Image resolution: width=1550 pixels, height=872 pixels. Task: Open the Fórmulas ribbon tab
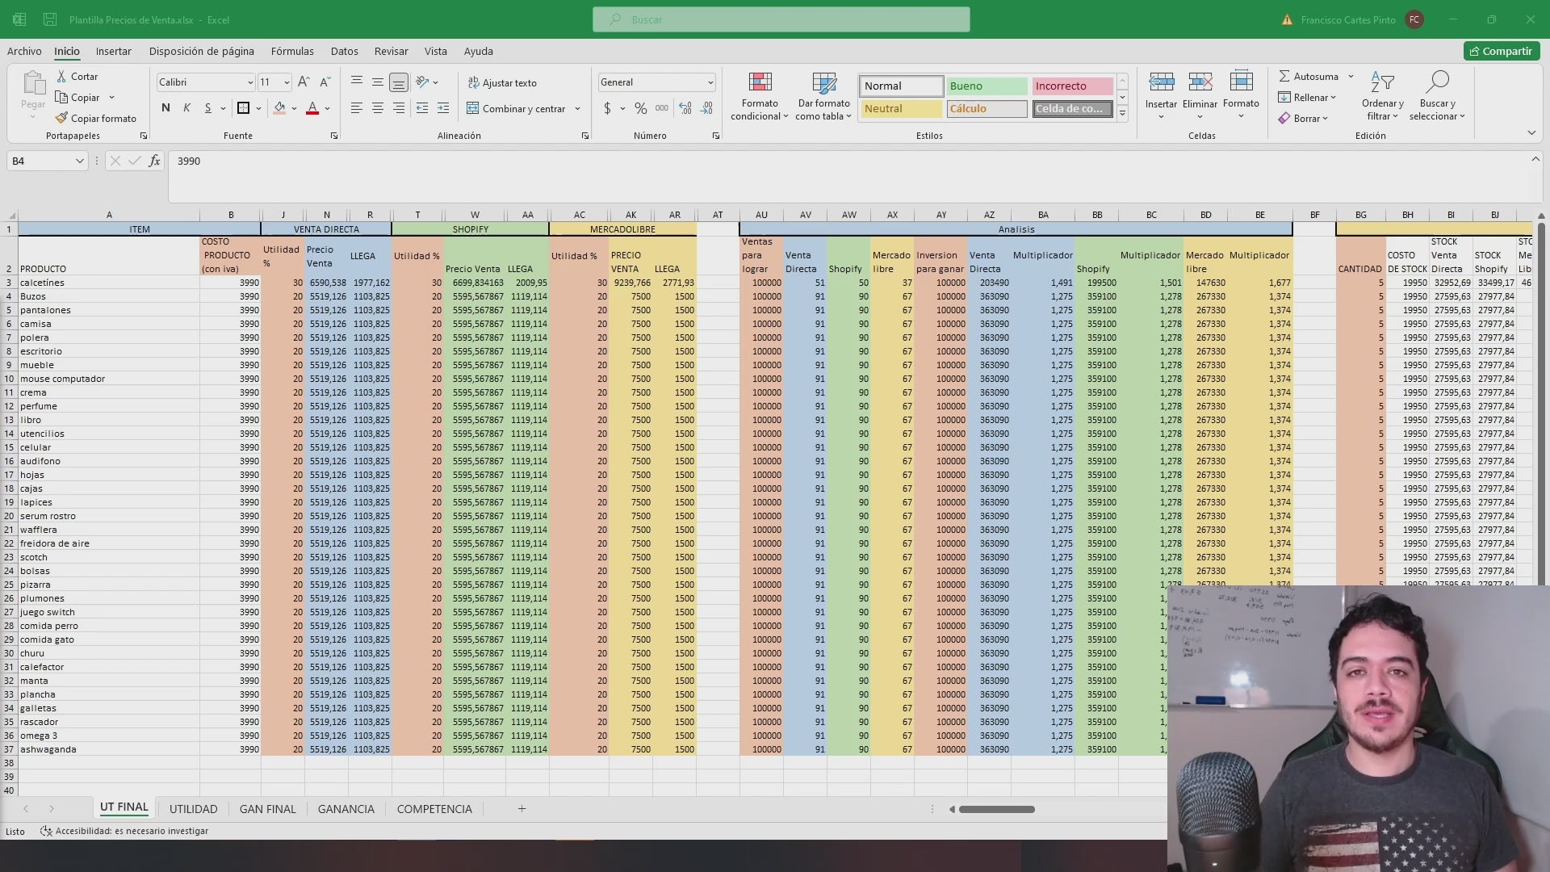[292, 51]
